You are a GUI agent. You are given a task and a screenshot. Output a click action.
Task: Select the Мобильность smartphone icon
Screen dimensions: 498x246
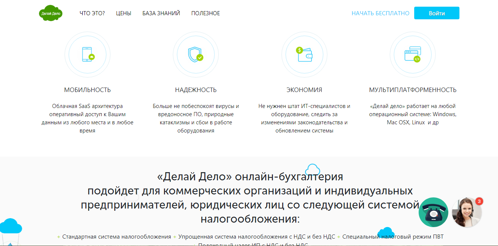point(88,54)
